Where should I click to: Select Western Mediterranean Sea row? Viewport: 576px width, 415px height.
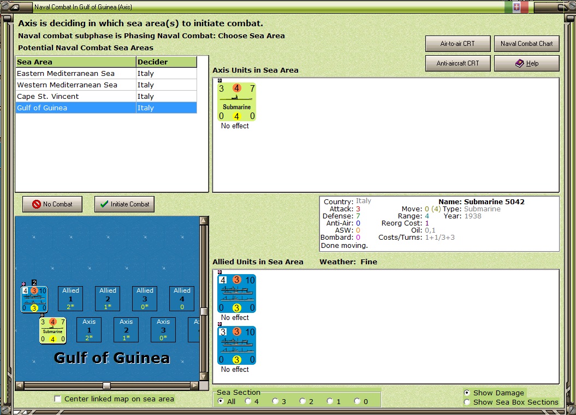pos(106,85)
